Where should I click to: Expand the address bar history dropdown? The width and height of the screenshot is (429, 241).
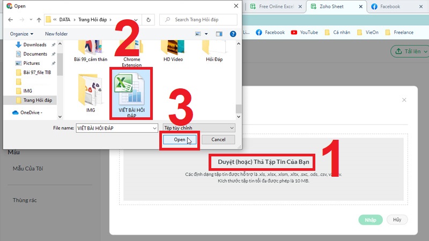(136, 20)
